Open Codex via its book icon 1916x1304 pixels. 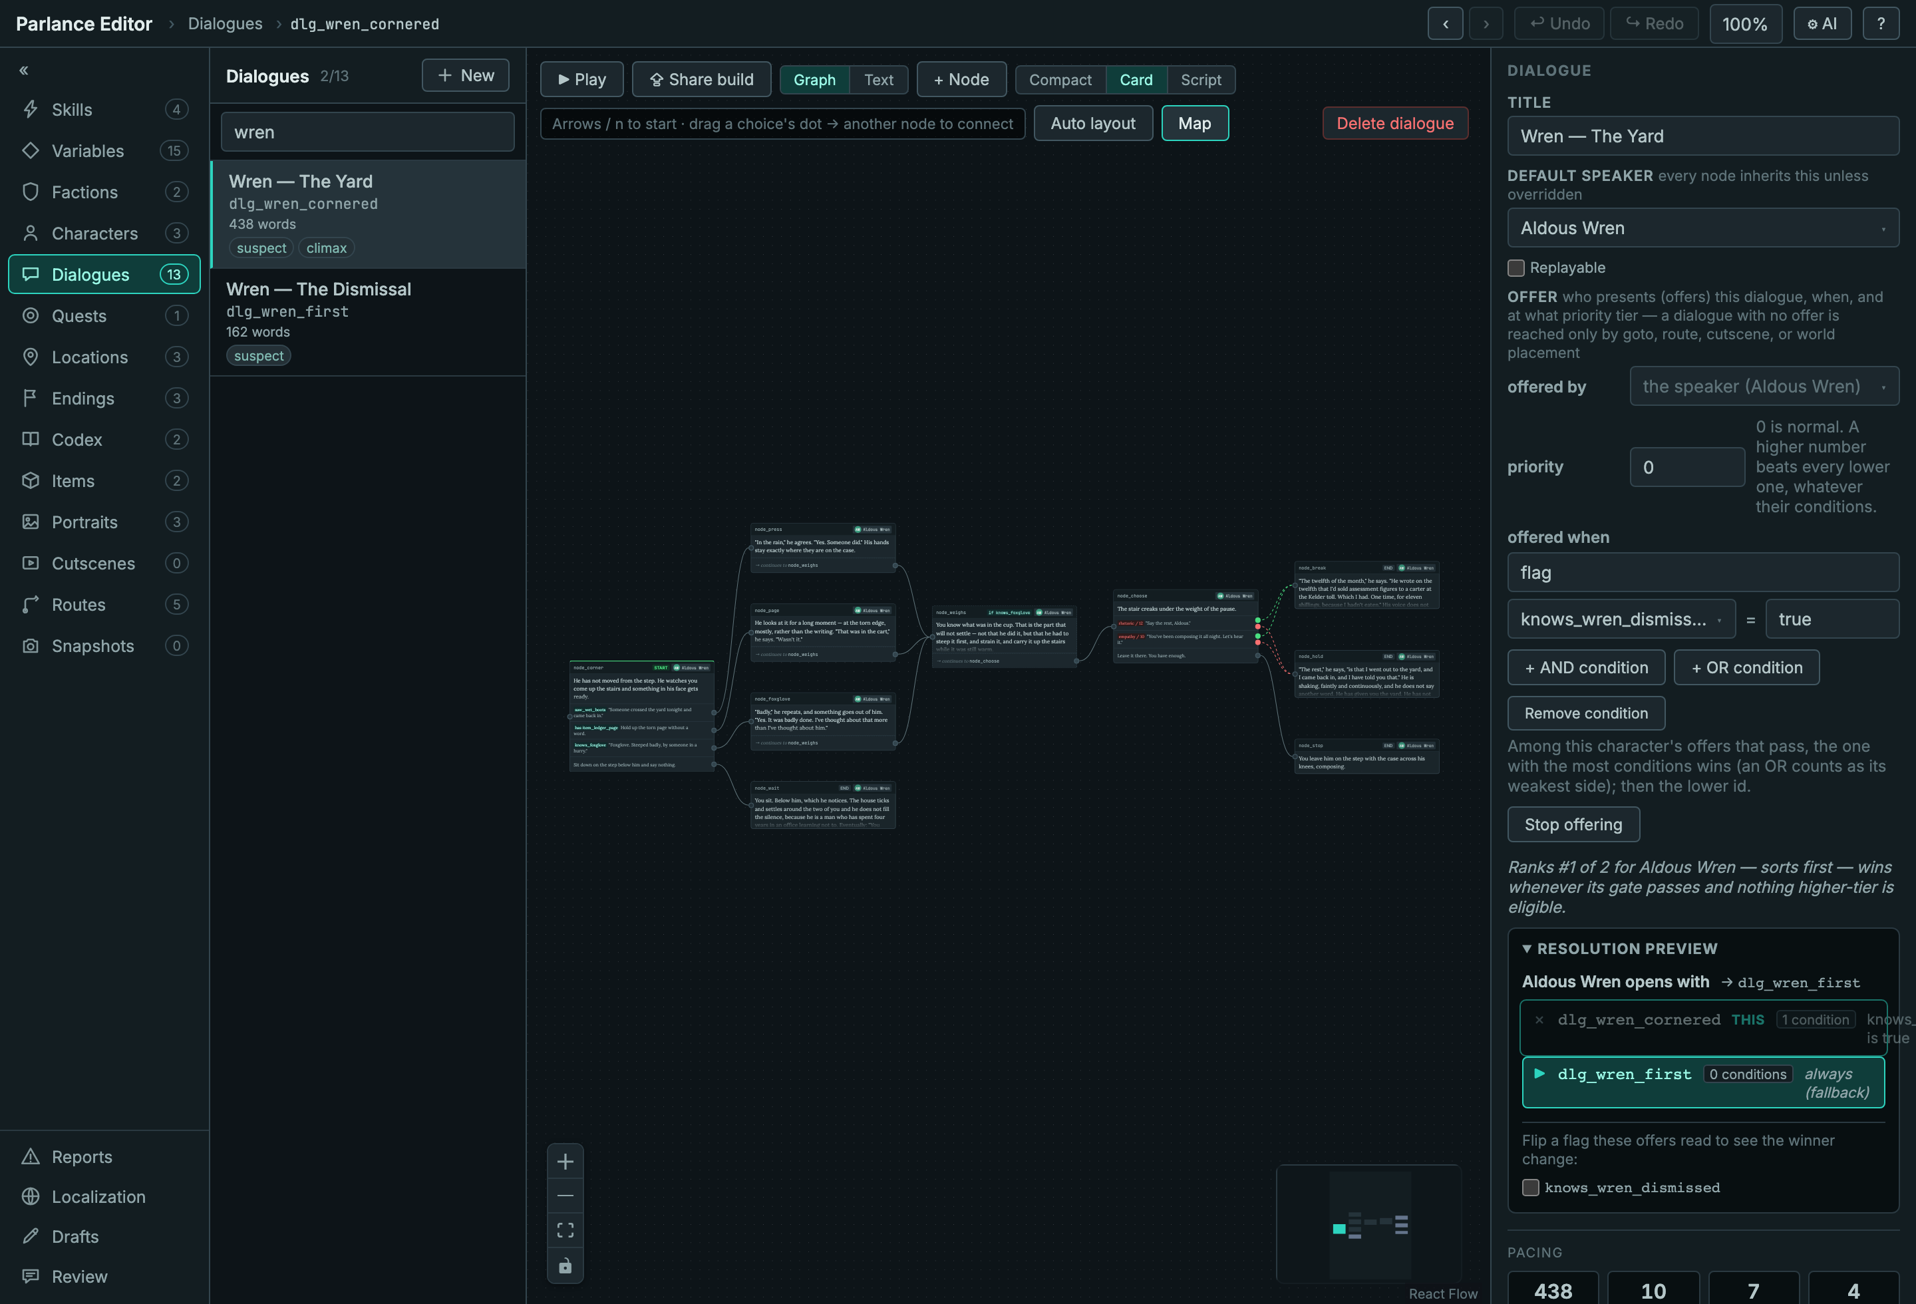click(31, 439)
